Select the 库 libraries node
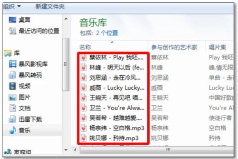The width and height of the screenshot is (238, 159). coord(17,53)
